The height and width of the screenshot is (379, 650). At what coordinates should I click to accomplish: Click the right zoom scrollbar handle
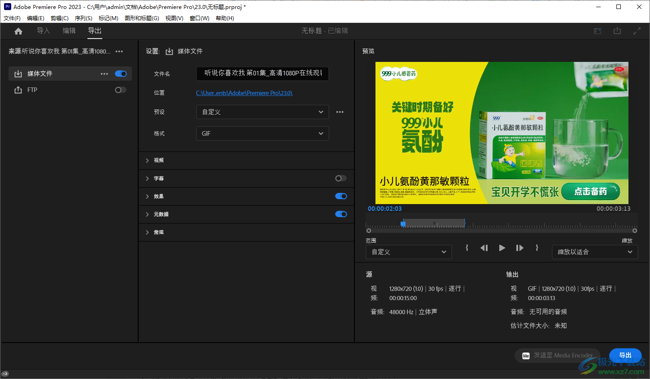coord(635,231)
